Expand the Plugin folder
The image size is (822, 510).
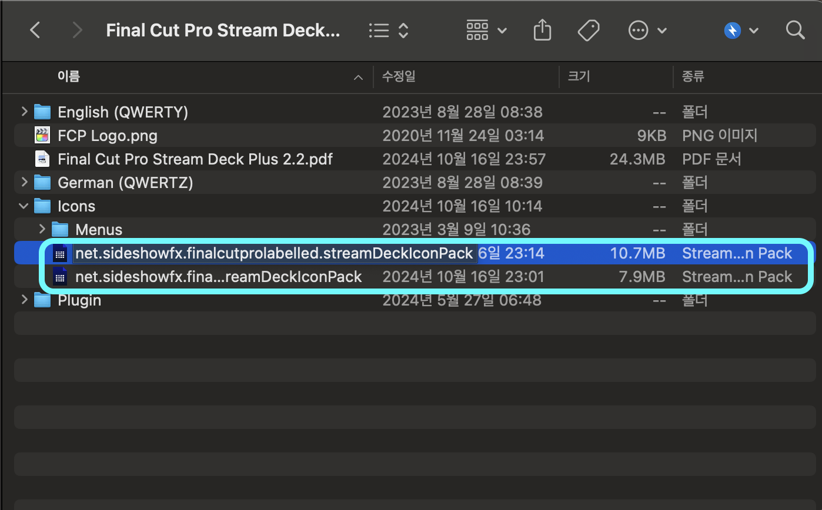(24, 300)
